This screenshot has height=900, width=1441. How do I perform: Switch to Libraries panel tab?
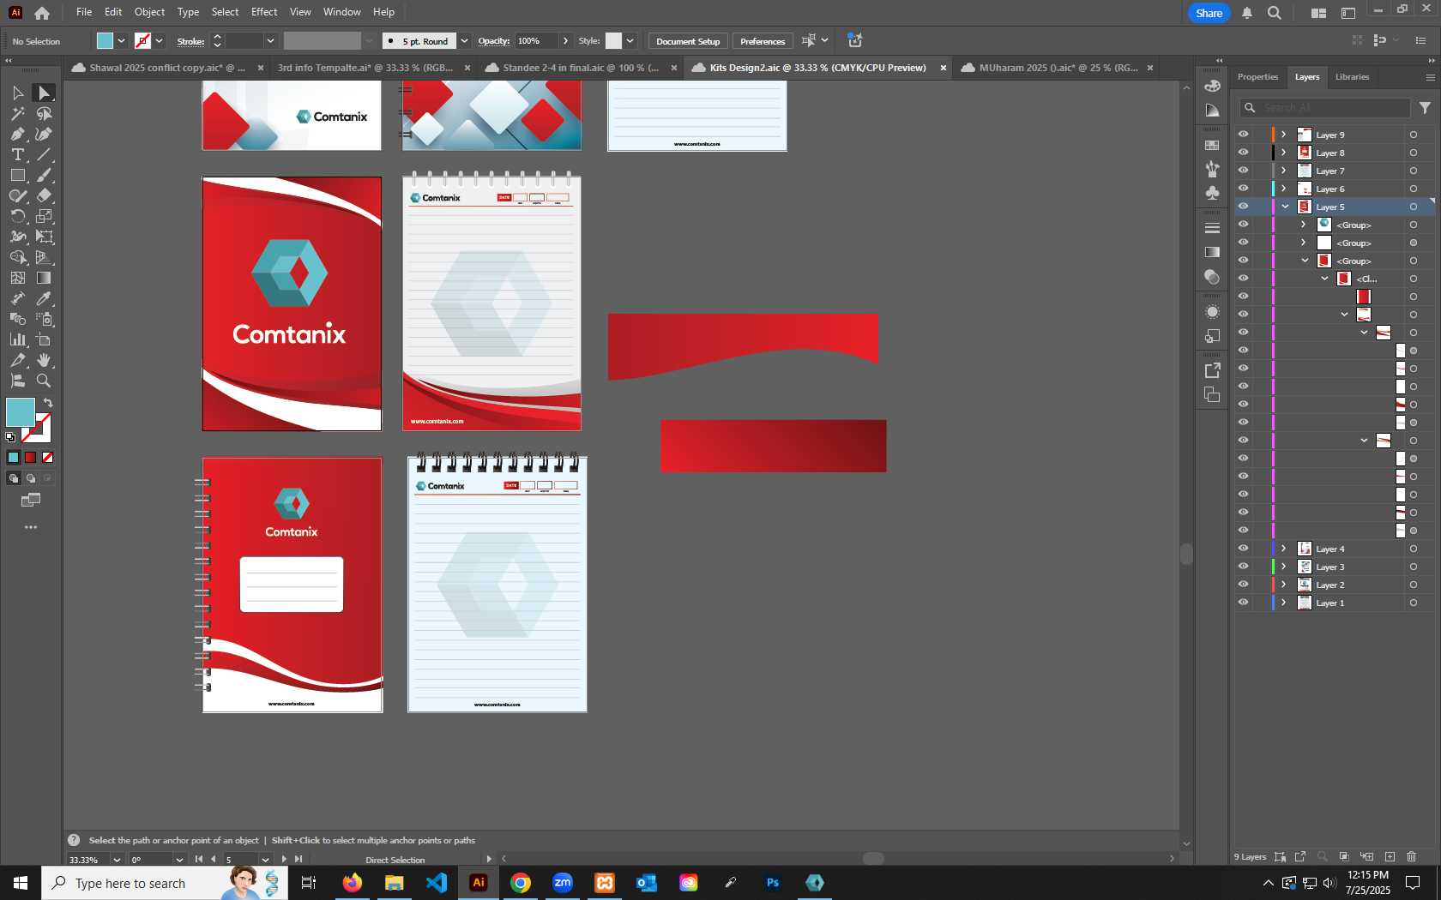pyautogui.click(x=1352, y=77)
